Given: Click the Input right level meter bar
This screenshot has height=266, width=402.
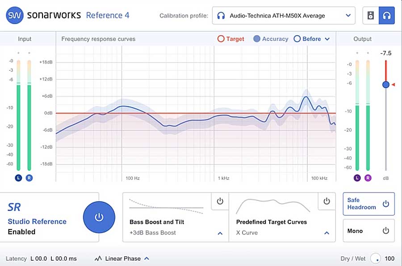Looking at the screenshot, I should 29,115.
